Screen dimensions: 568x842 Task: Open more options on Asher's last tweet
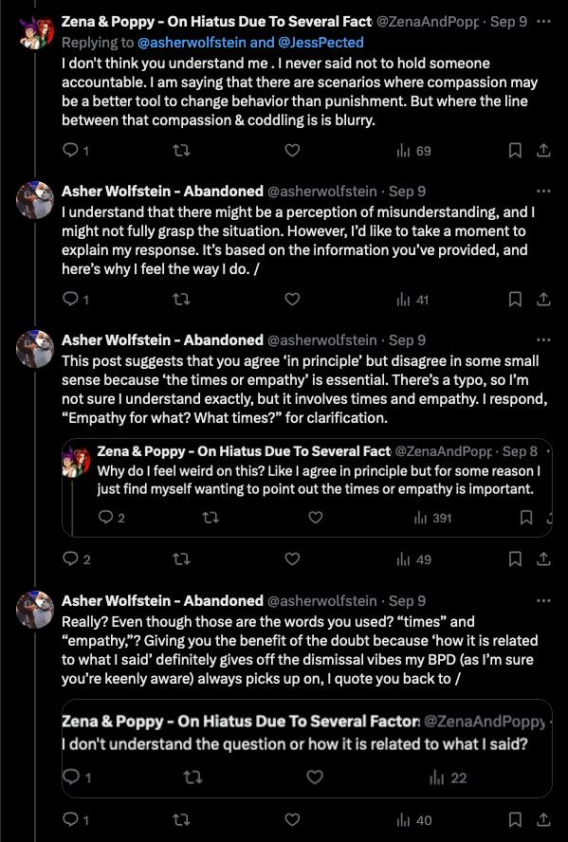(543, 601)
